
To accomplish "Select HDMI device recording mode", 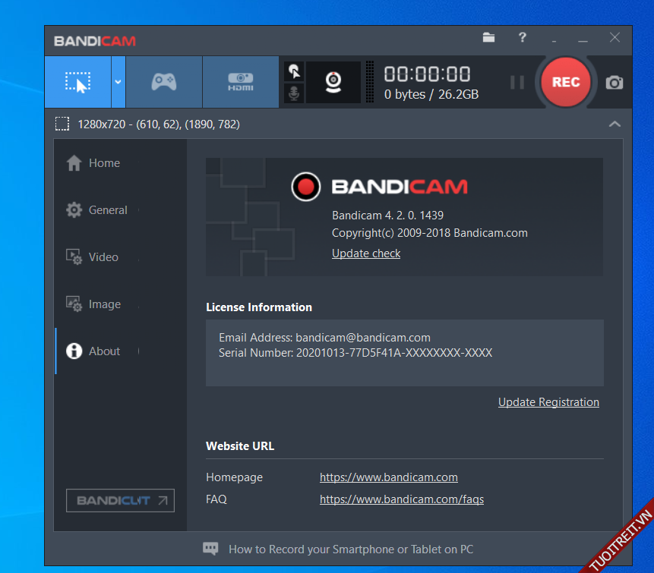I will [x=241, y=82].
